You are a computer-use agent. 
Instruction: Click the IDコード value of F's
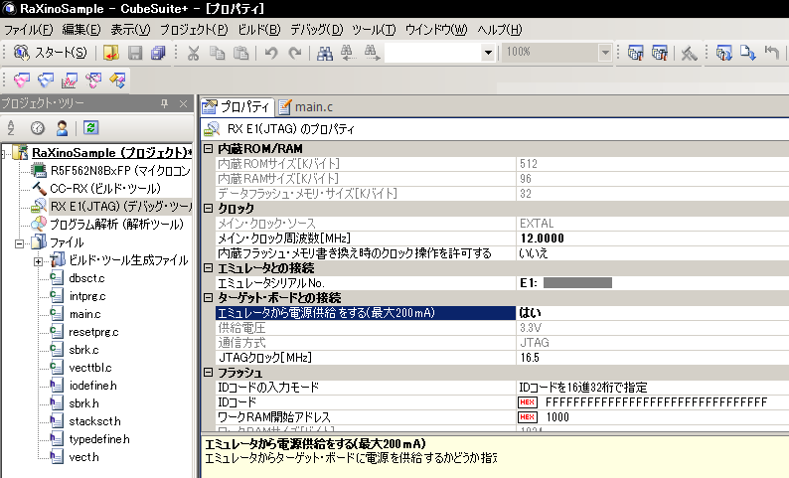click(x=653, y=402)
